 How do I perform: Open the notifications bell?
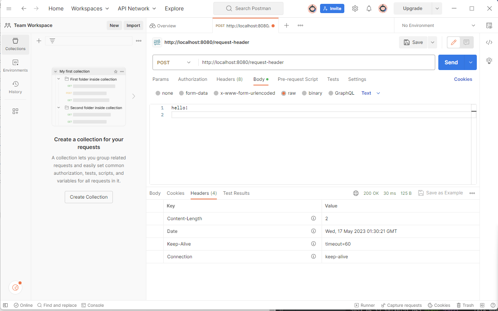[369, 8]
